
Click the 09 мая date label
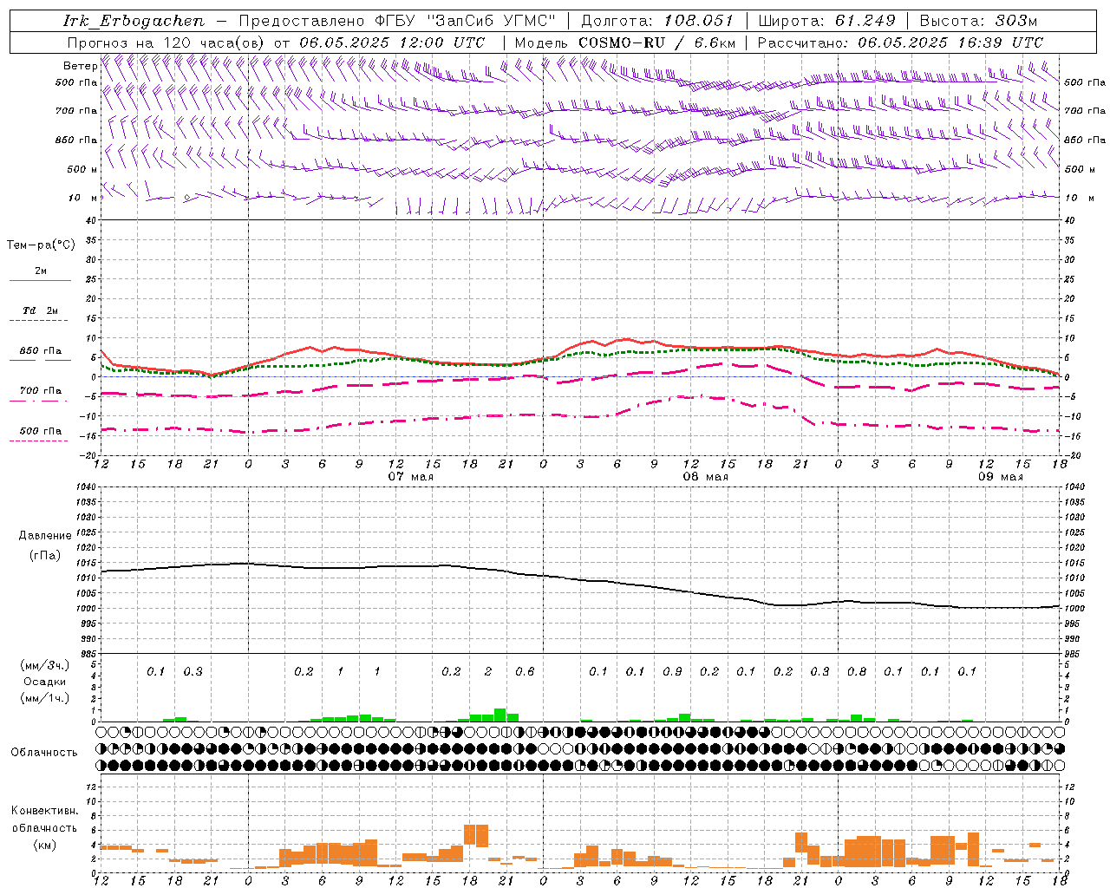(1000, 477)
